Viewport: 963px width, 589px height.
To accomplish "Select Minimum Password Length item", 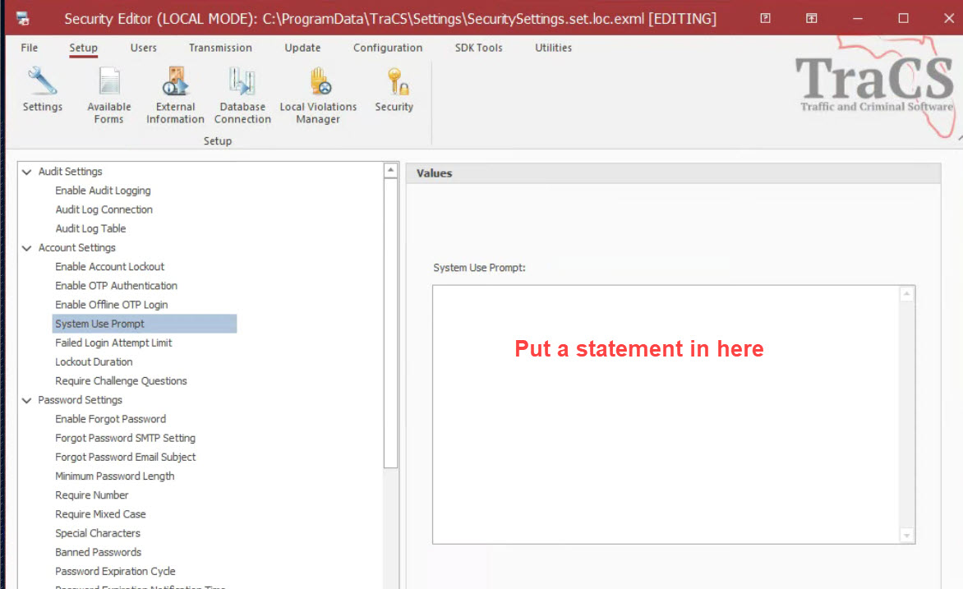I will [114, 476].
